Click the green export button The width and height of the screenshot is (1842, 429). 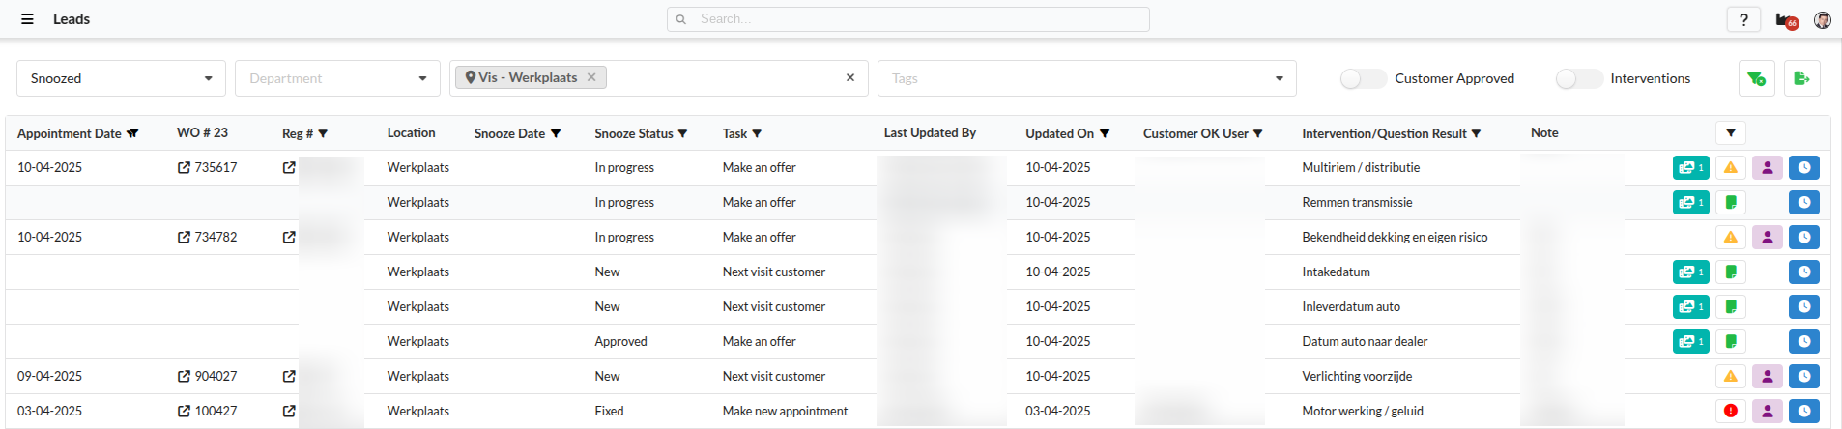pos(1801,78)
